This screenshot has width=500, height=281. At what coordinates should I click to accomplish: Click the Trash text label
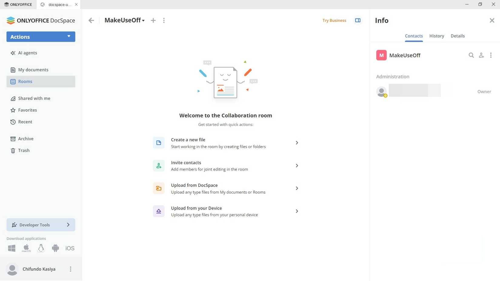coord(24,151)
